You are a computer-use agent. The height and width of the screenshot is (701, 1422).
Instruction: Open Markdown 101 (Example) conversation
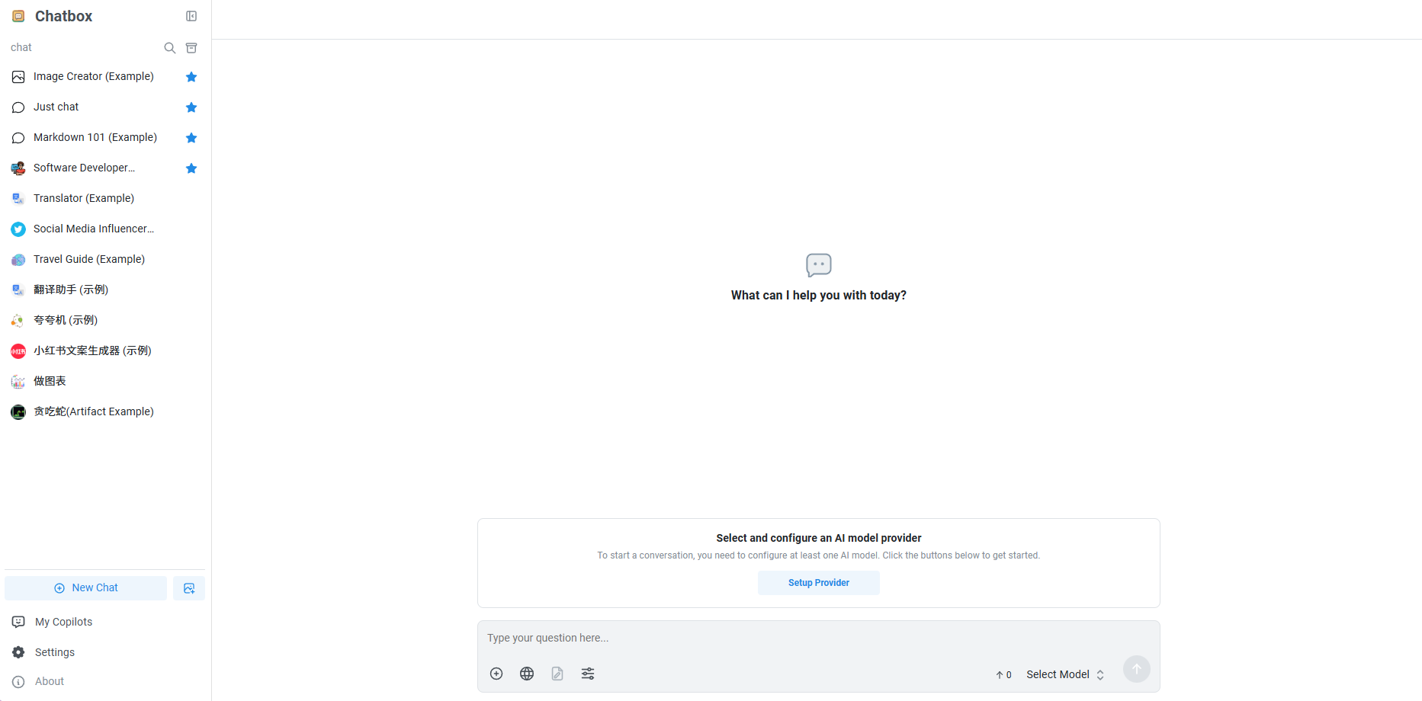click(105, 138)
